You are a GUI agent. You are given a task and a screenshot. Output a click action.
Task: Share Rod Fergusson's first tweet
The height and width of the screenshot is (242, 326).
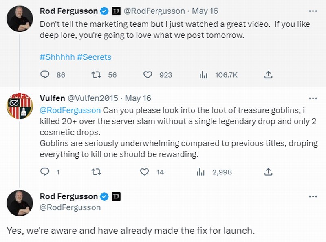(x=268, y=75)
